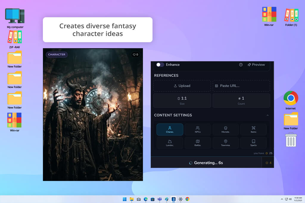Select the Landscape content type
305x203 pixels.
click(x=170, y=143)
